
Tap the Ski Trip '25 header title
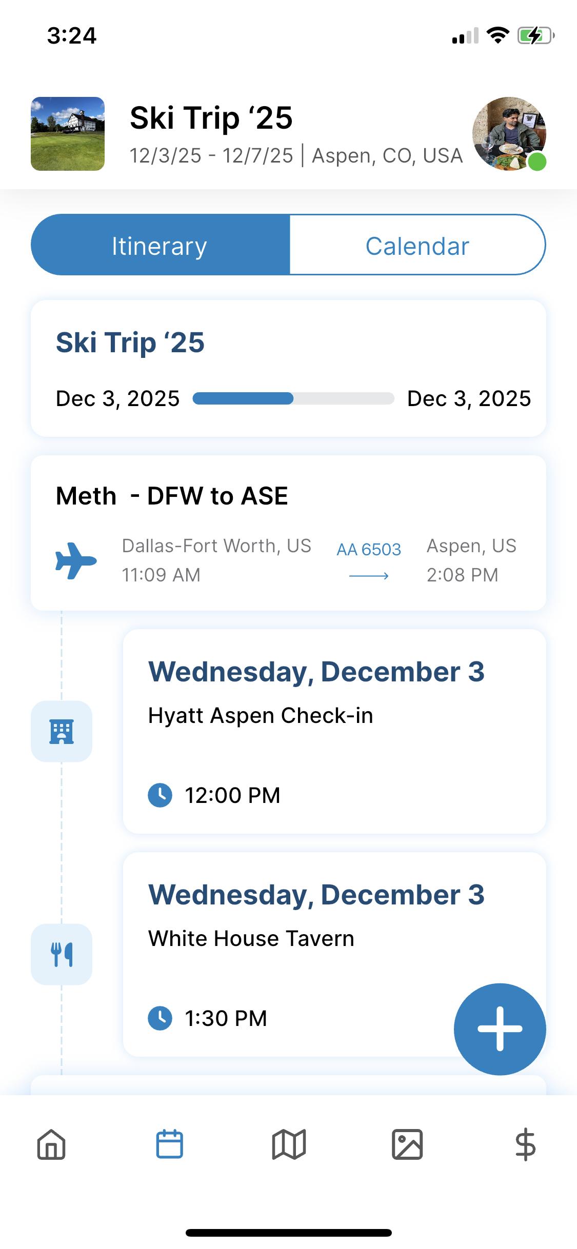click(211, 118)
